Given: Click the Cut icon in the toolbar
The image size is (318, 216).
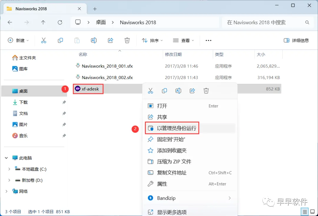Looking at the screenshot, I should click(x=44, y=40).
